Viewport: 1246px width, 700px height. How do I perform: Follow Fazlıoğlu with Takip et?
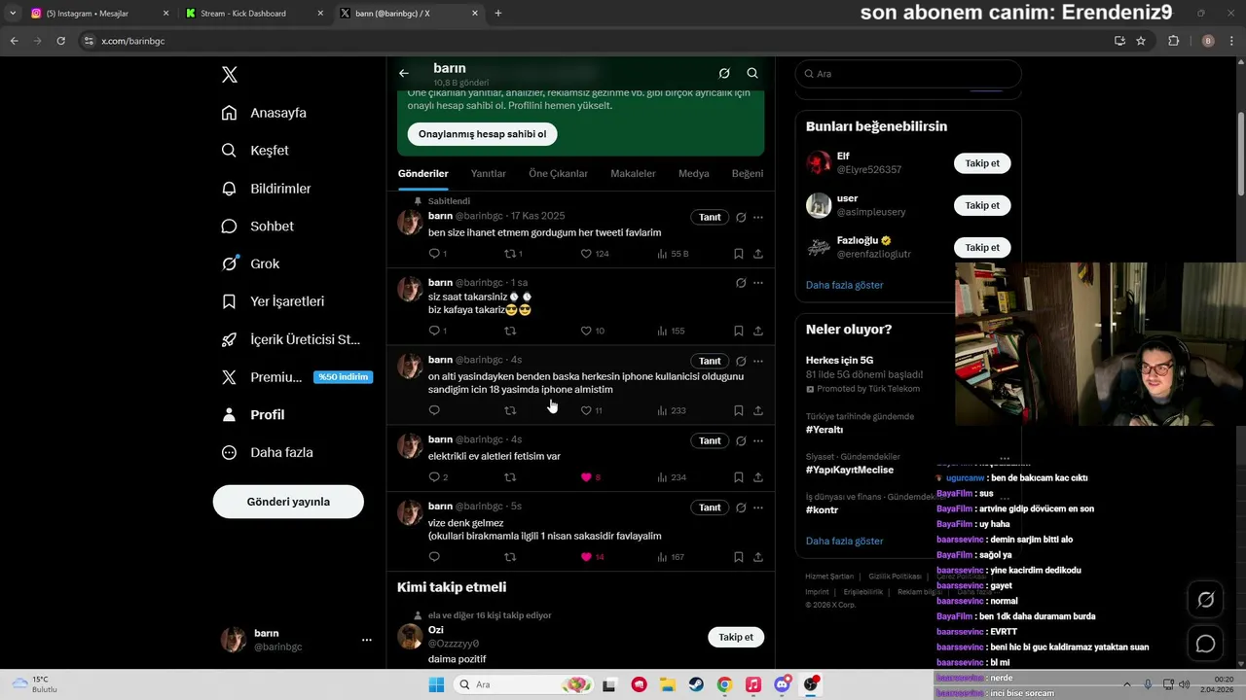point(982,247)
